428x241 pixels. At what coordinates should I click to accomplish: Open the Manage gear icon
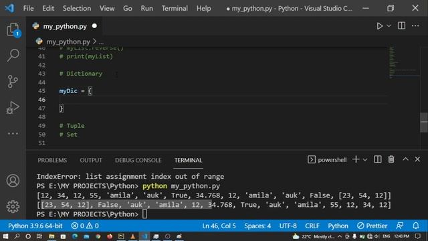click(x=13, y=207)
